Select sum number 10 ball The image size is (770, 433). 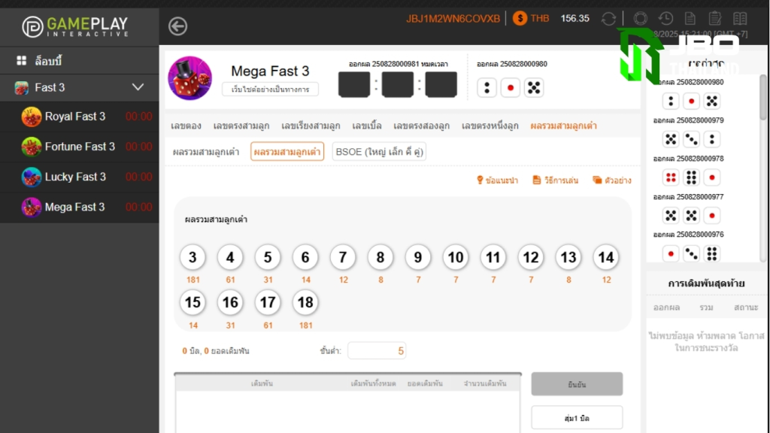coord(455,257)
